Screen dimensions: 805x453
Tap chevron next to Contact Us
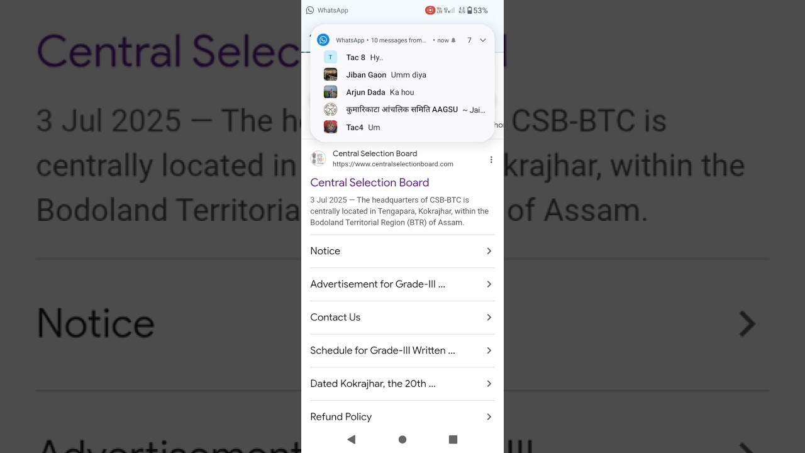(489, 317)
